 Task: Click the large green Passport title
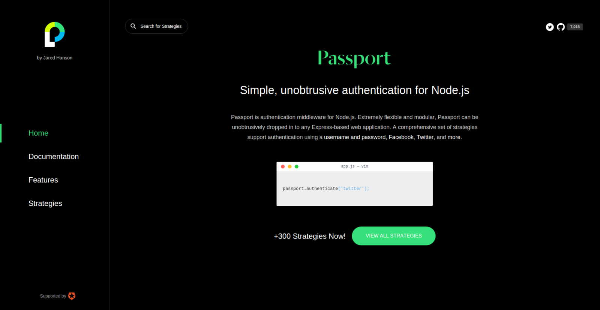pyautogui.click(x=354, y=58)
